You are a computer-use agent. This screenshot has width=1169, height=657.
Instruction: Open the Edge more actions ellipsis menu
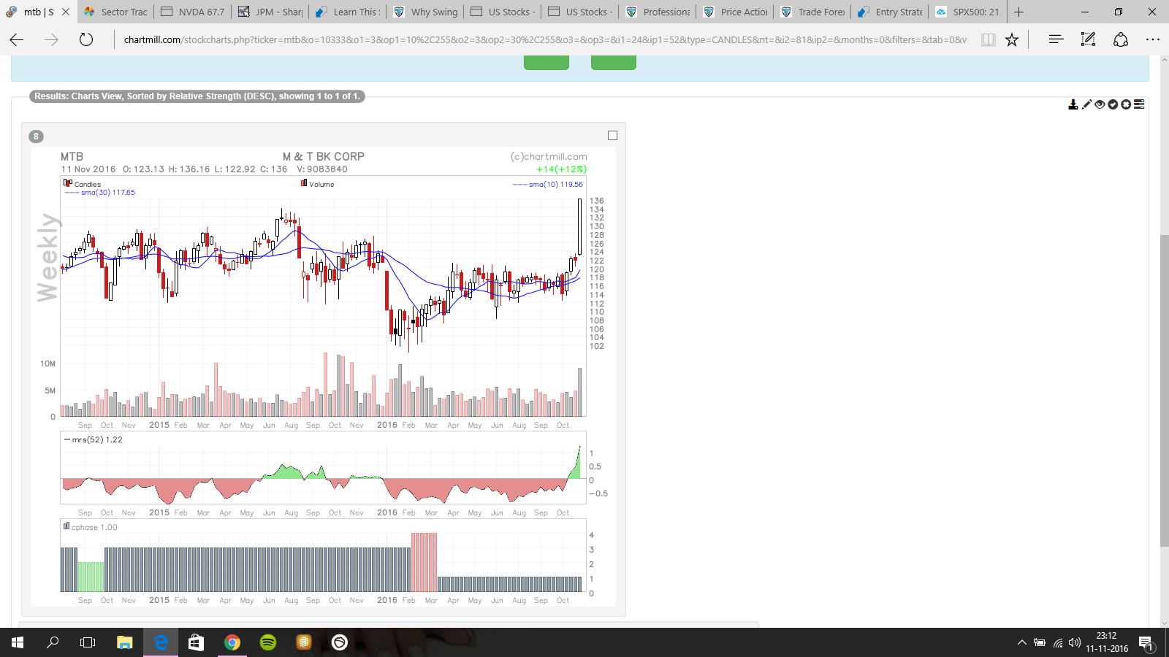pyautogui.click(x=1153, y=39)
